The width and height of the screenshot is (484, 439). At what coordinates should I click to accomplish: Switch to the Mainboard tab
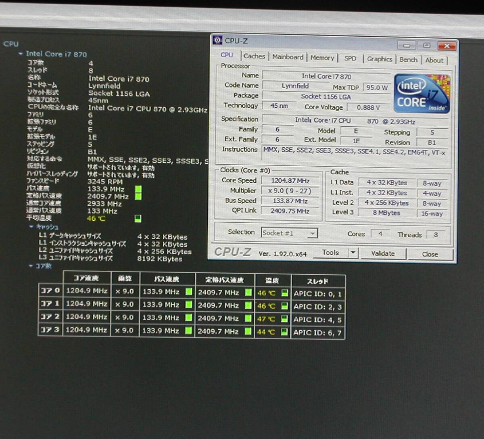coord(288,57)
